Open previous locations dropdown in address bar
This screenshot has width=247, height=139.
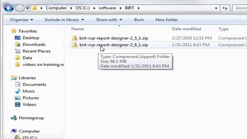click(216, 8)
